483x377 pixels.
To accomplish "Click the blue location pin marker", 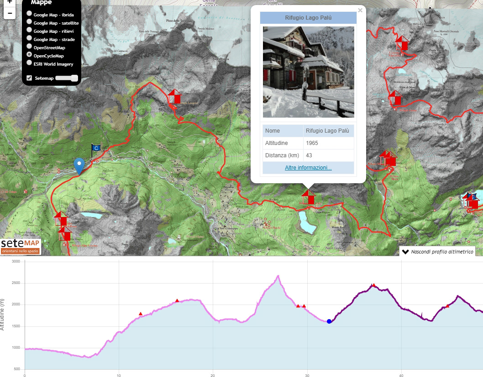I will (x=79, y=166).
